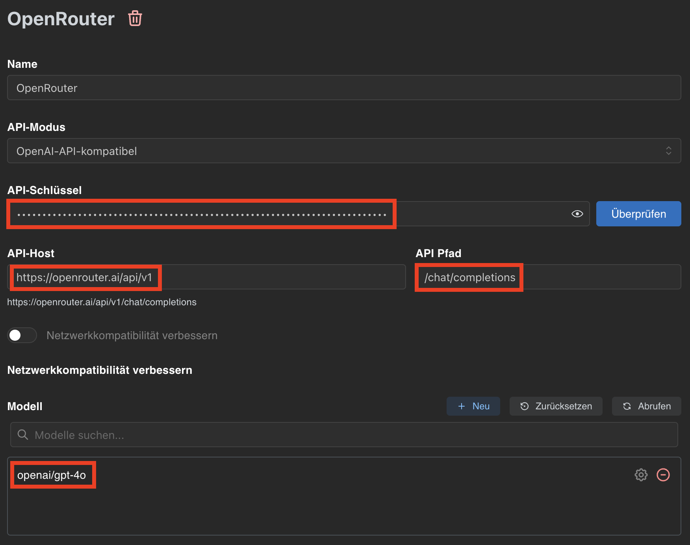The height and width of the screenshot is (545, 690).
Task: Add a new model with Neu
Action: (x=473, y=406)
